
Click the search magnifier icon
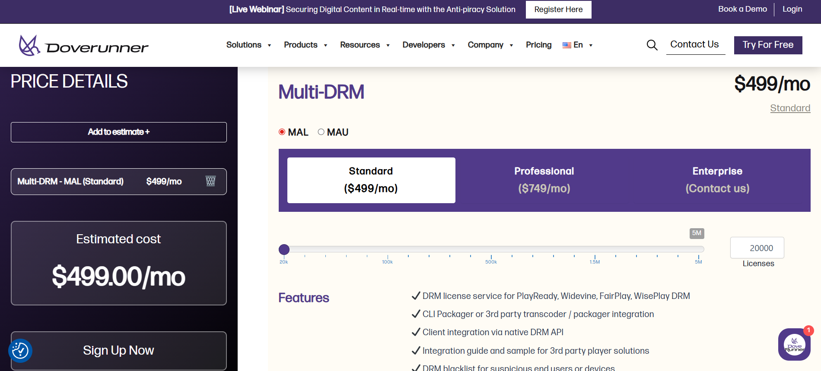coord(652,45)
